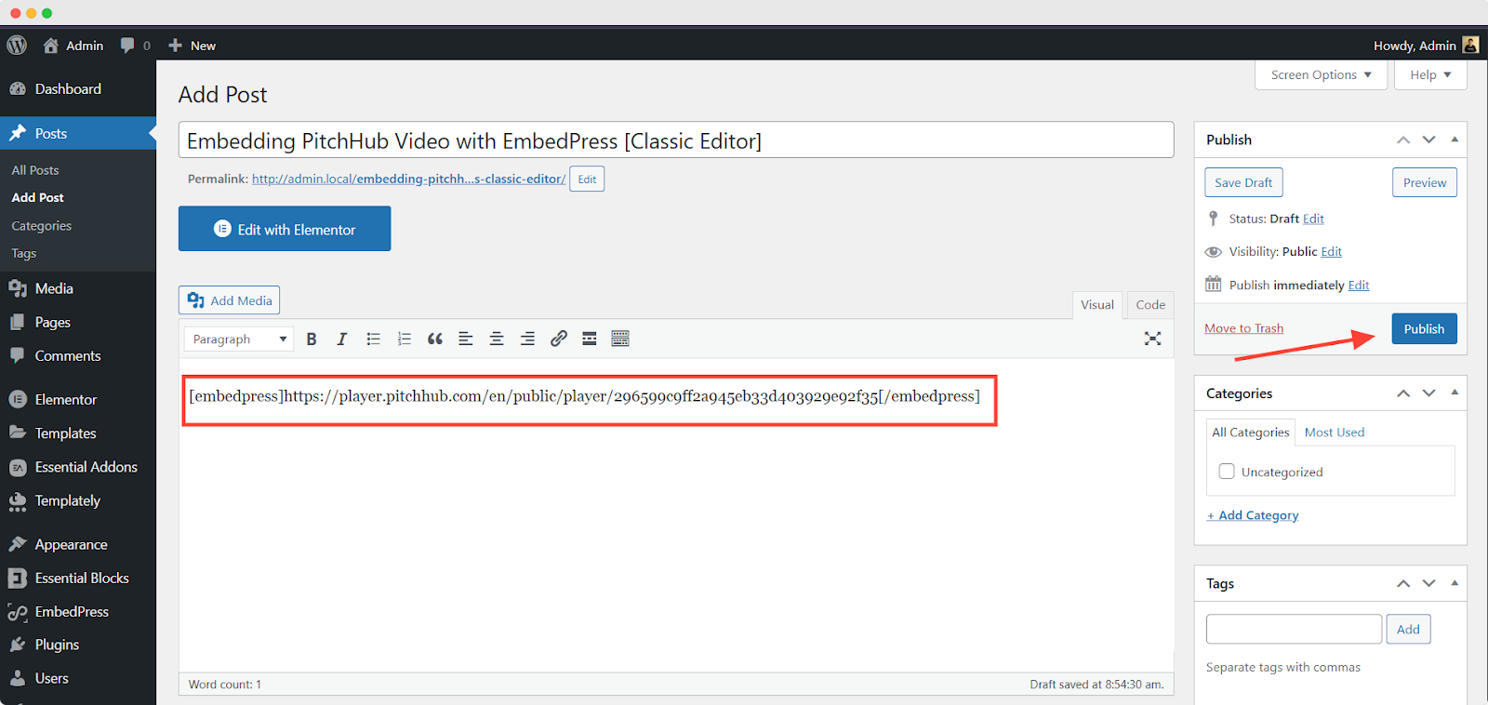This screenshot has height=705, width=1488.
Task: Click the tags input field
Action: (x=1294, y=629)
